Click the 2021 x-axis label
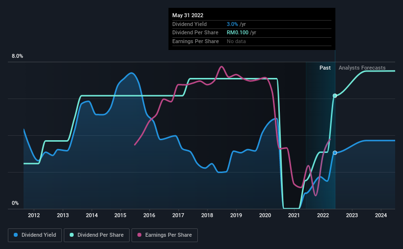Viewport: 403px width, 249px height. [294, 215]
